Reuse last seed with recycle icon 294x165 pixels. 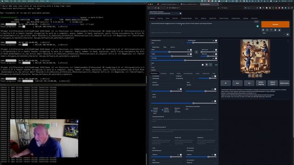pos(210,65)
